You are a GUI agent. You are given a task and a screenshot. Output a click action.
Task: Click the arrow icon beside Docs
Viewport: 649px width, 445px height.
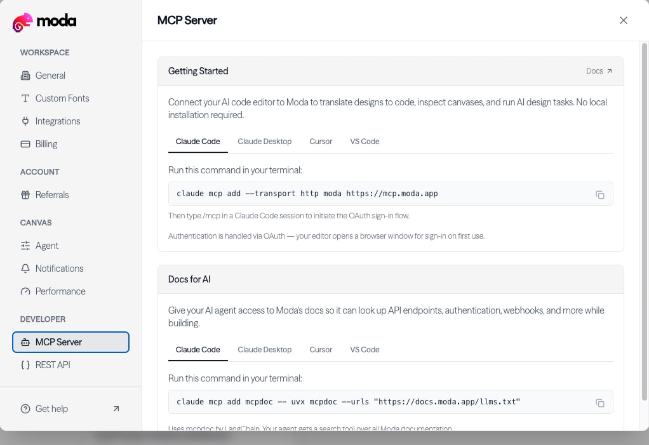click(x=609, y=71)
